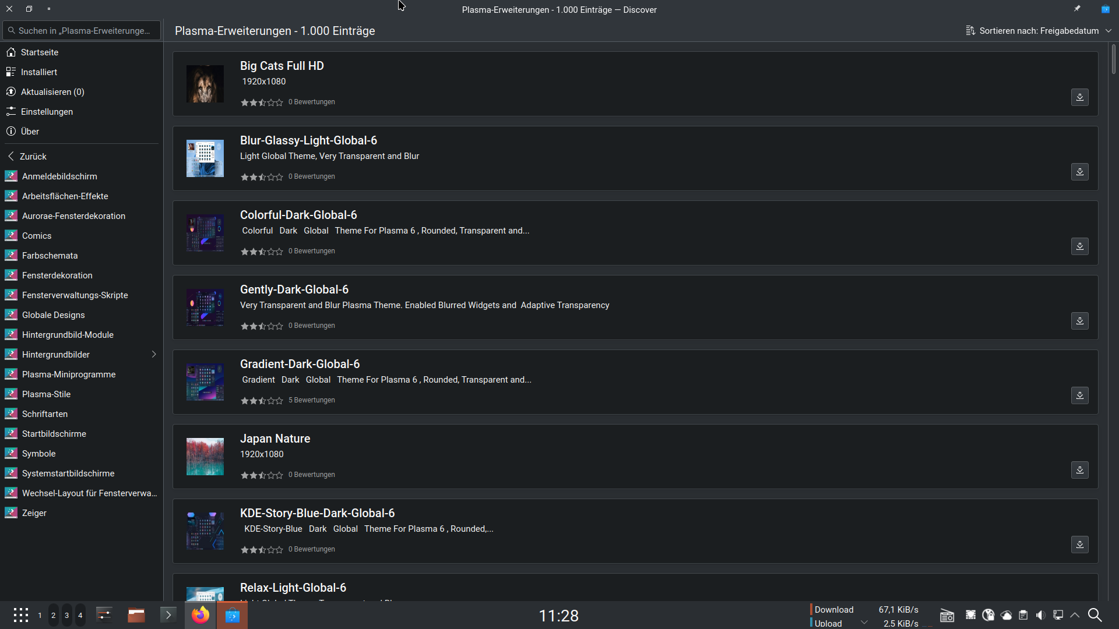This screenshot has width=1119, height=629.
Task: Launch Firefox from taskbar
Action: pos(200,615)
